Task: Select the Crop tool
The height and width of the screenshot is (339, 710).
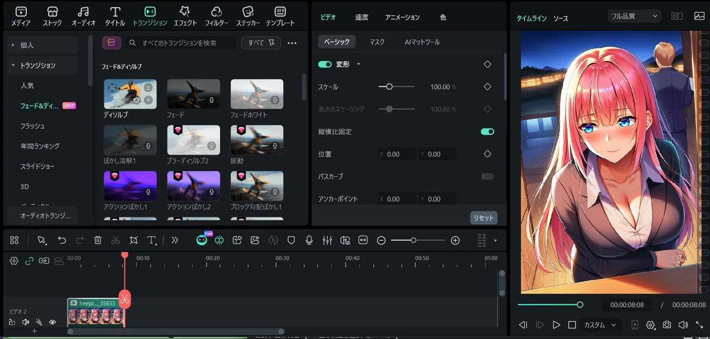Action: [134, 240]
